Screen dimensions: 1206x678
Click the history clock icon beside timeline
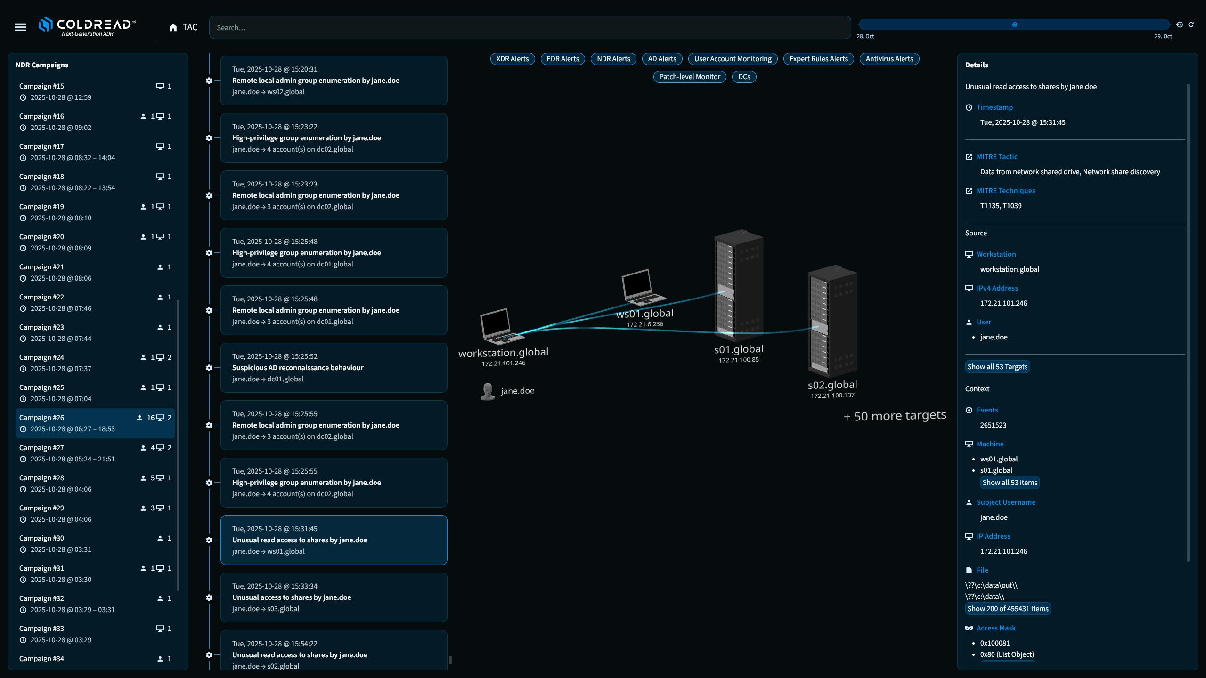coord(1180,24)
